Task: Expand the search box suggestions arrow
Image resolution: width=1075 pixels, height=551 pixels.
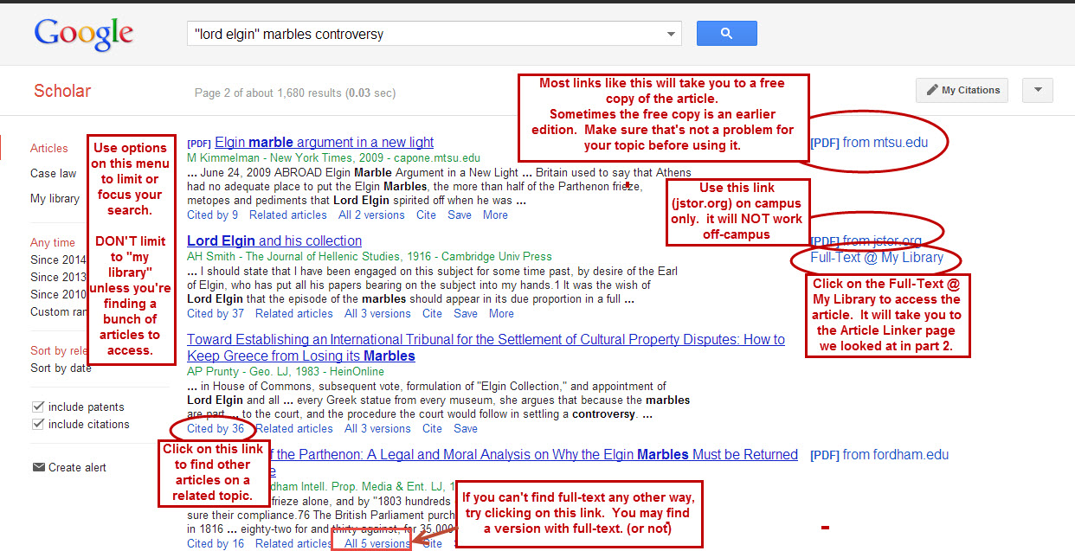Action: pos(671,35)
